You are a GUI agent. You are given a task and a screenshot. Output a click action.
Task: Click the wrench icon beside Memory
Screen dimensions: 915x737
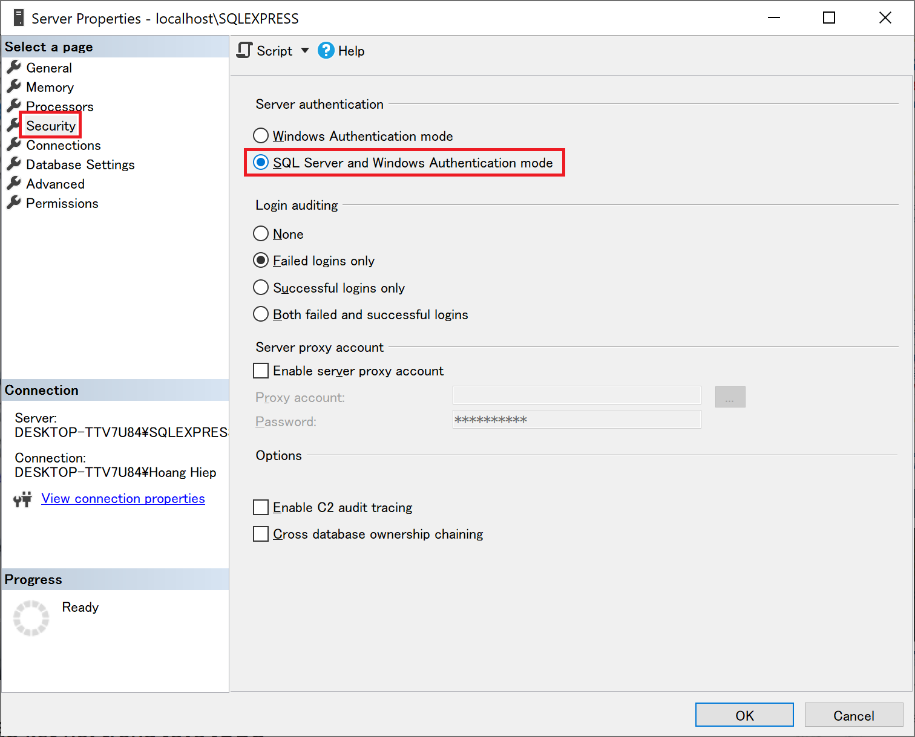[14, 86]
